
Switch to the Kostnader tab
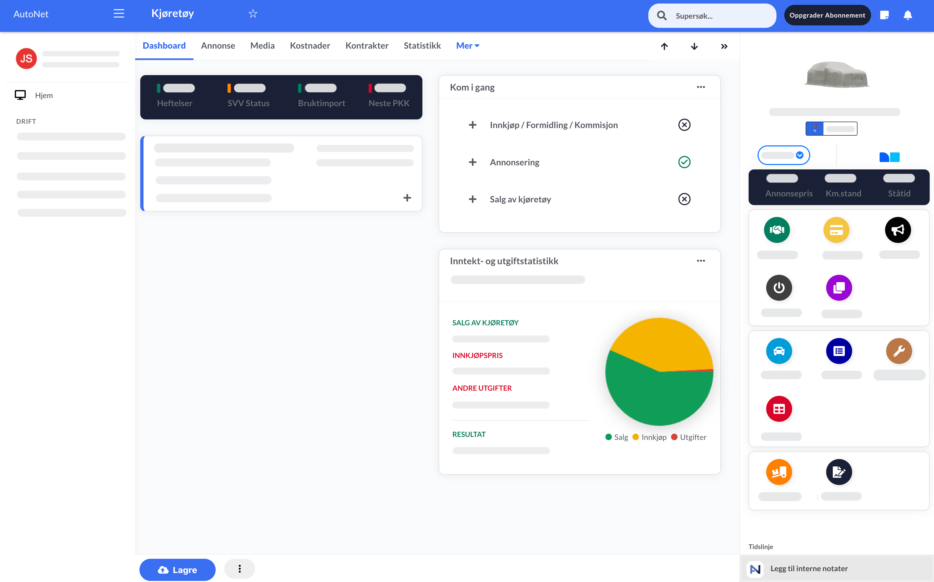309,46
